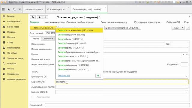Open the sections menu grid icon
Viewport: 192px width, 108px height.
click(x=3, y=9)
